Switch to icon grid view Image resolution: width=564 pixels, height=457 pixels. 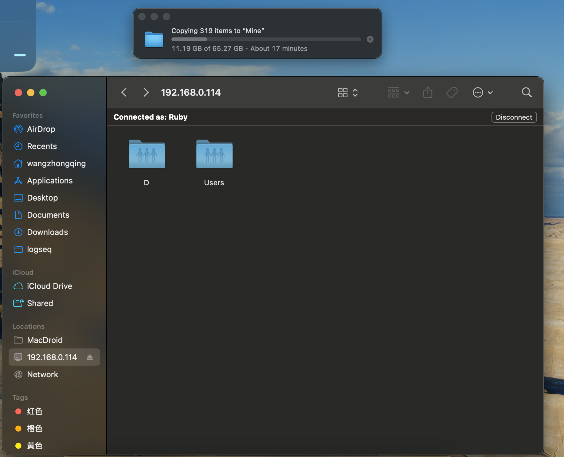[343, 92]
